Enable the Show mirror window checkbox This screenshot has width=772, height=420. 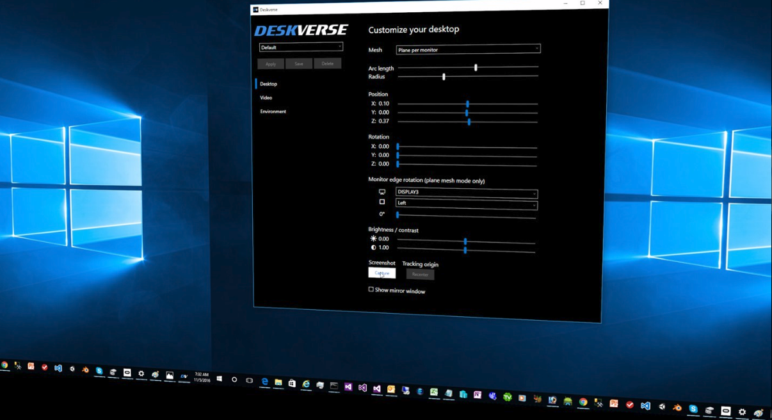tap(371, 289)
